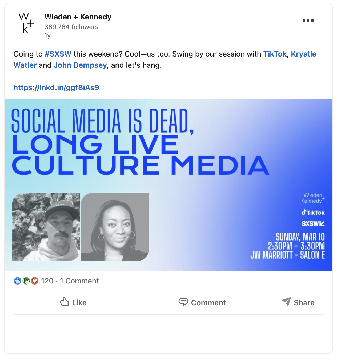Viewport: 337px width, 360px height.
Task: Click the John Dempsey mention
Action: coord(80,65)
